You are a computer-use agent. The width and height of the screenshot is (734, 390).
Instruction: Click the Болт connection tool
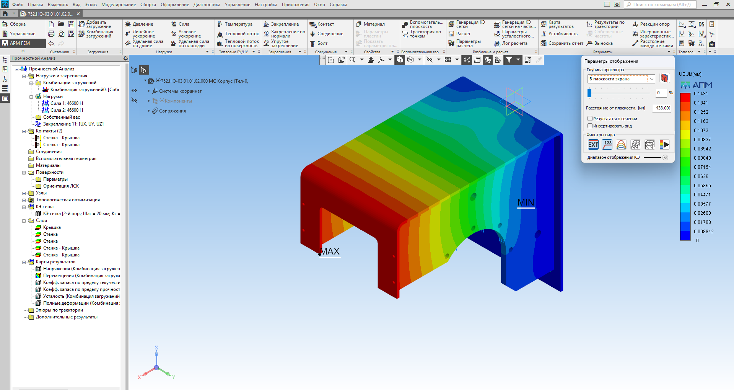coord(312,43)
